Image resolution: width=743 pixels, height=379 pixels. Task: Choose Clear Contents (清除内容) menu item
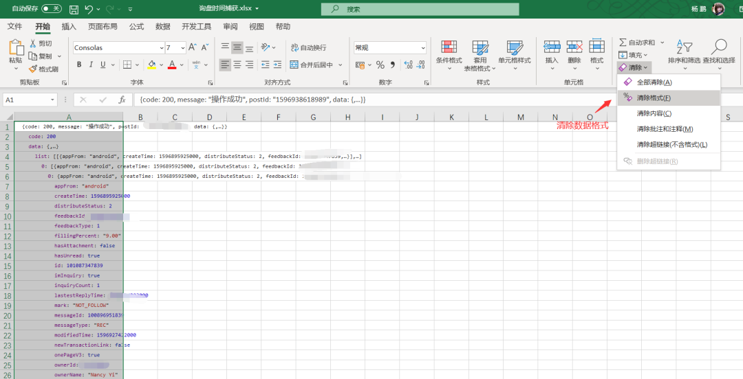point(669,113)
